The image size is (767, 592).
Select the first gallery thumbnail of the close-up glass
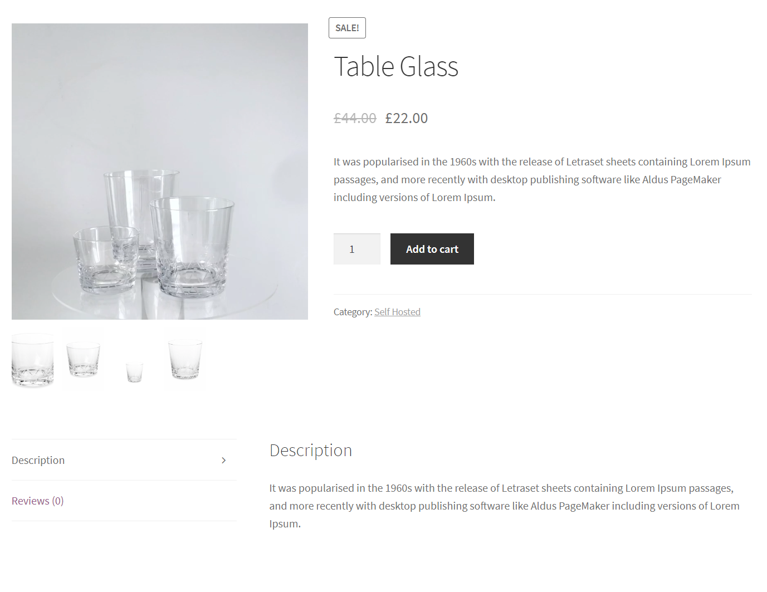[33, 359]
